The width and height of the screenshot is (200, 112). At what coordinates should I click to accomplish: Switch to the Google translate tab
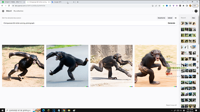point(62,2)
